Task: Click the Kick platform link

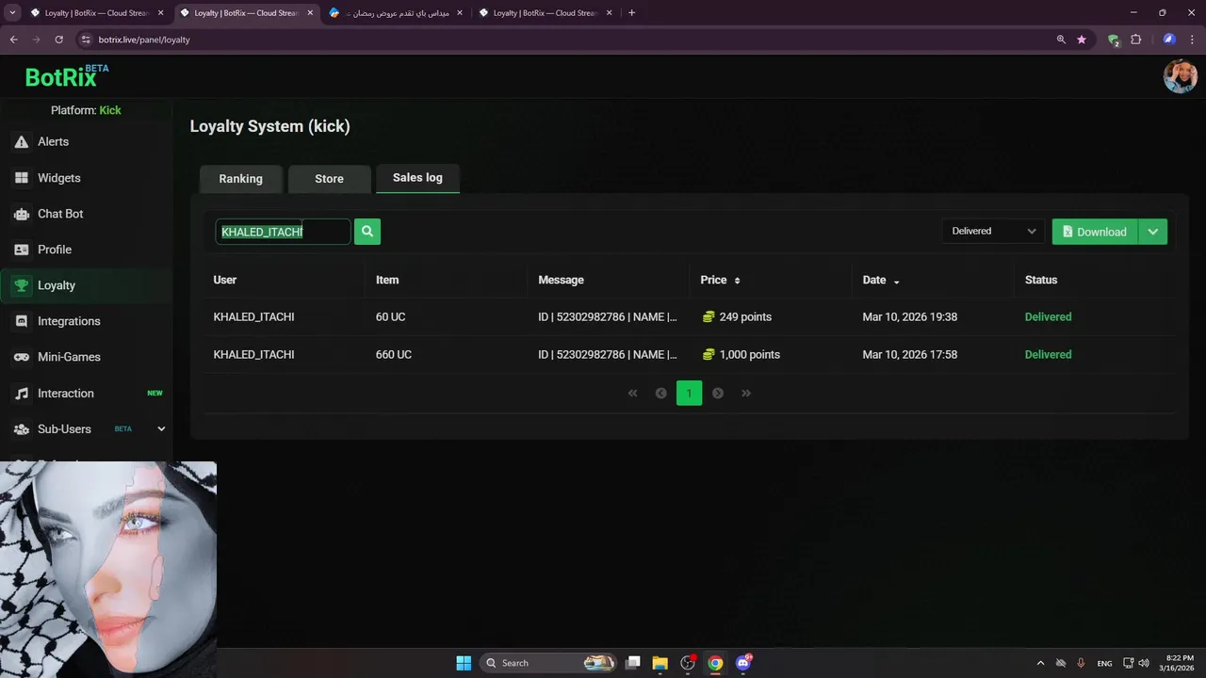Action: (110, 110)
